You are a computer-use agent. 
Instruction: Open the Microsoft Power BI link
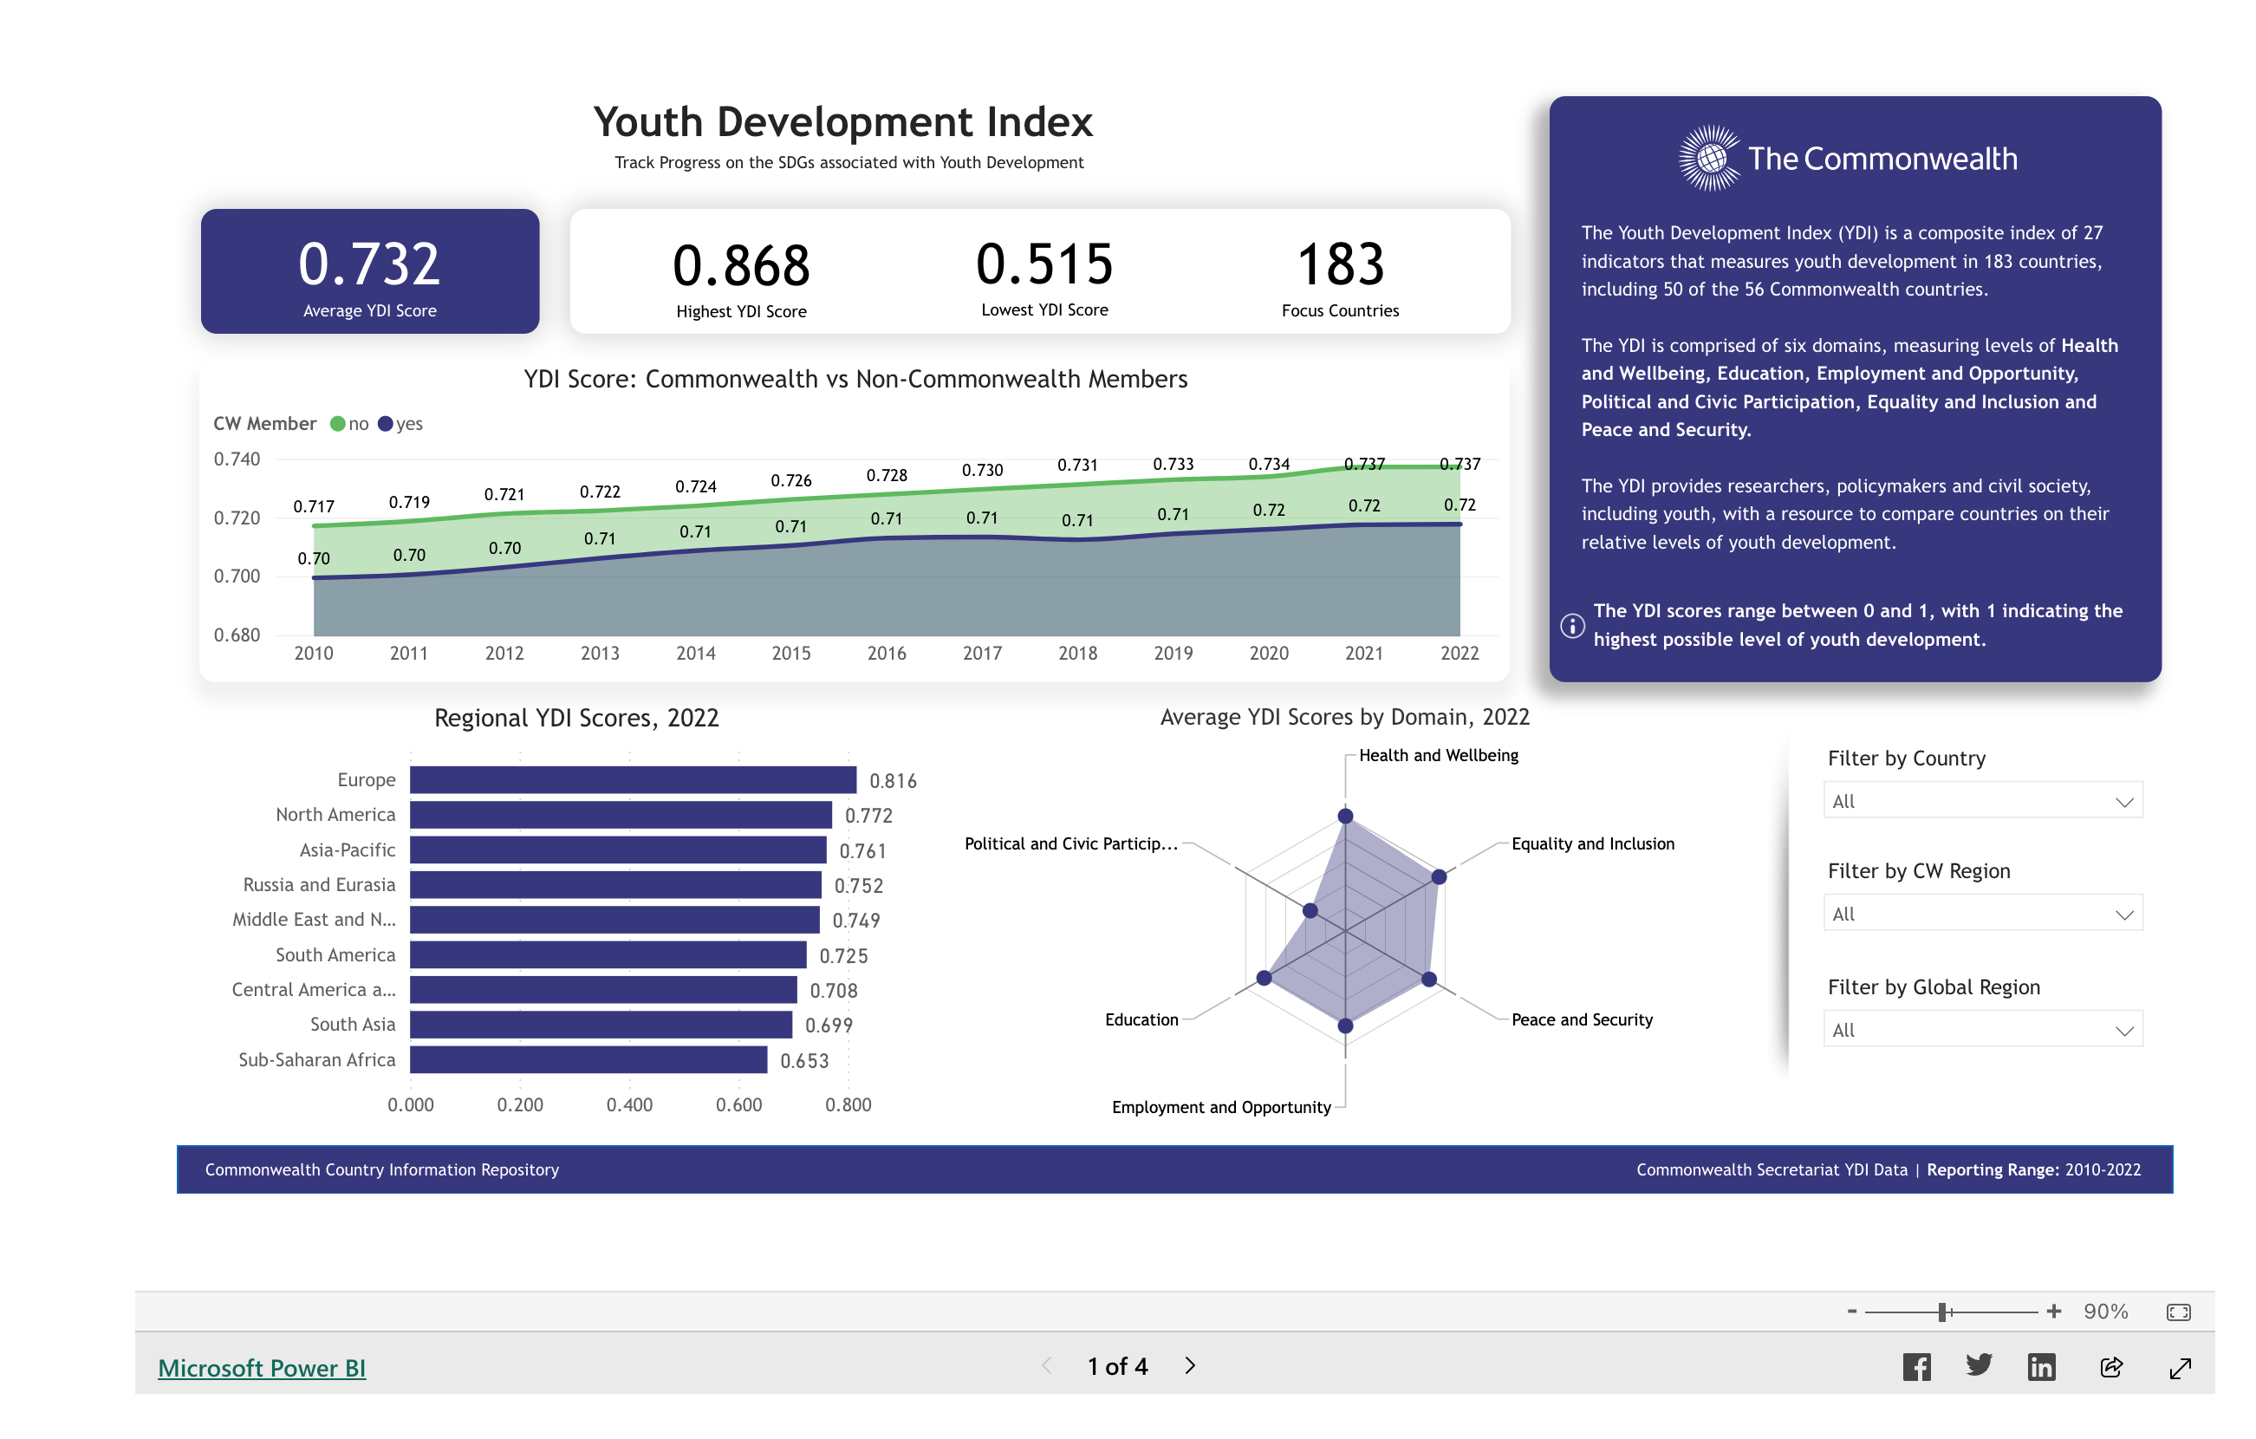[x=262, y=1368]
